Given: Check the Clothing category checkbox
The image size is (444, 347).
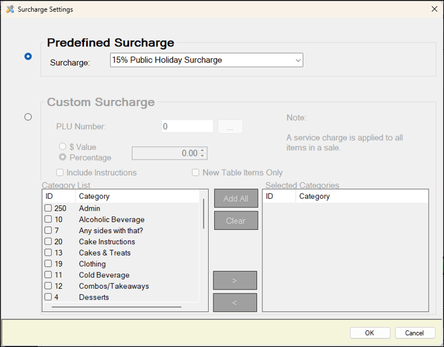Looking at the screenshot, I should point(48,264).
